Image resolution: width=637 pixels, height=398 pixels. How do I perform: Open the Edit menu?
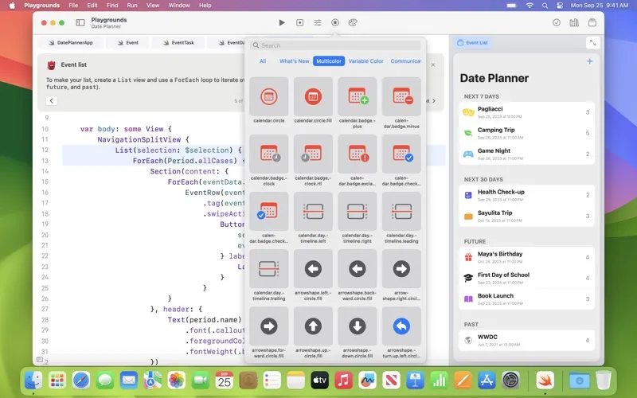(x=92, y=6)
